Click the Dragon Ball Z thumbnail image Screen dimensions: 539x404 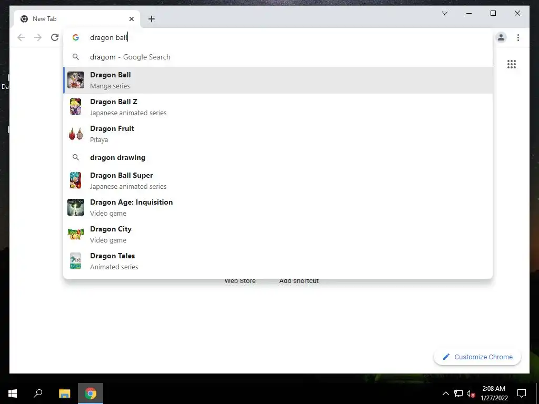tap(76, 107)
